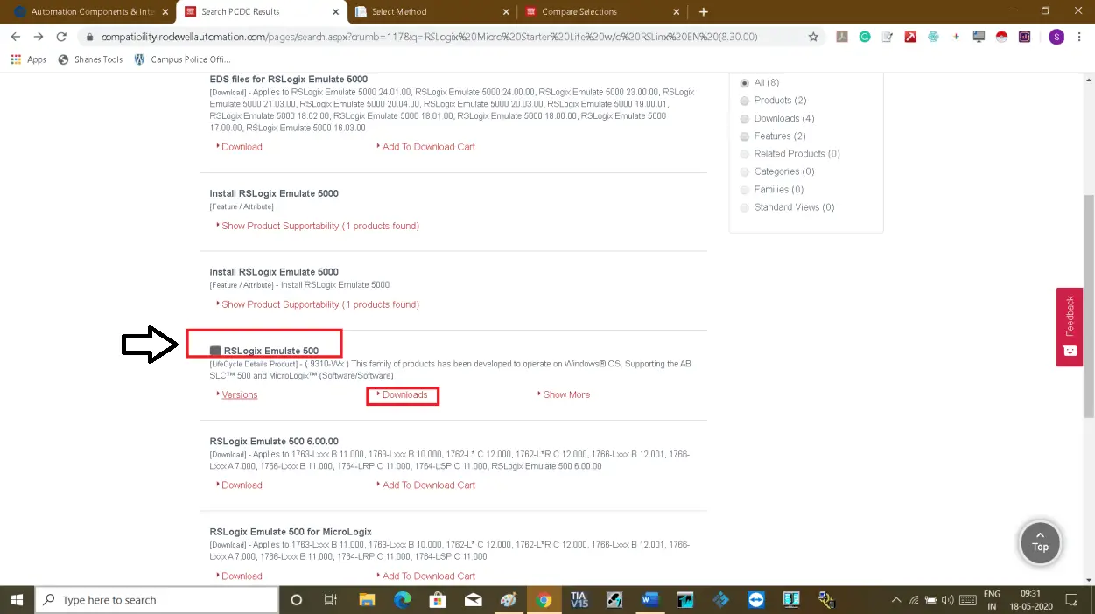Open the volume icon in system tray

click(x=946, y=600)
